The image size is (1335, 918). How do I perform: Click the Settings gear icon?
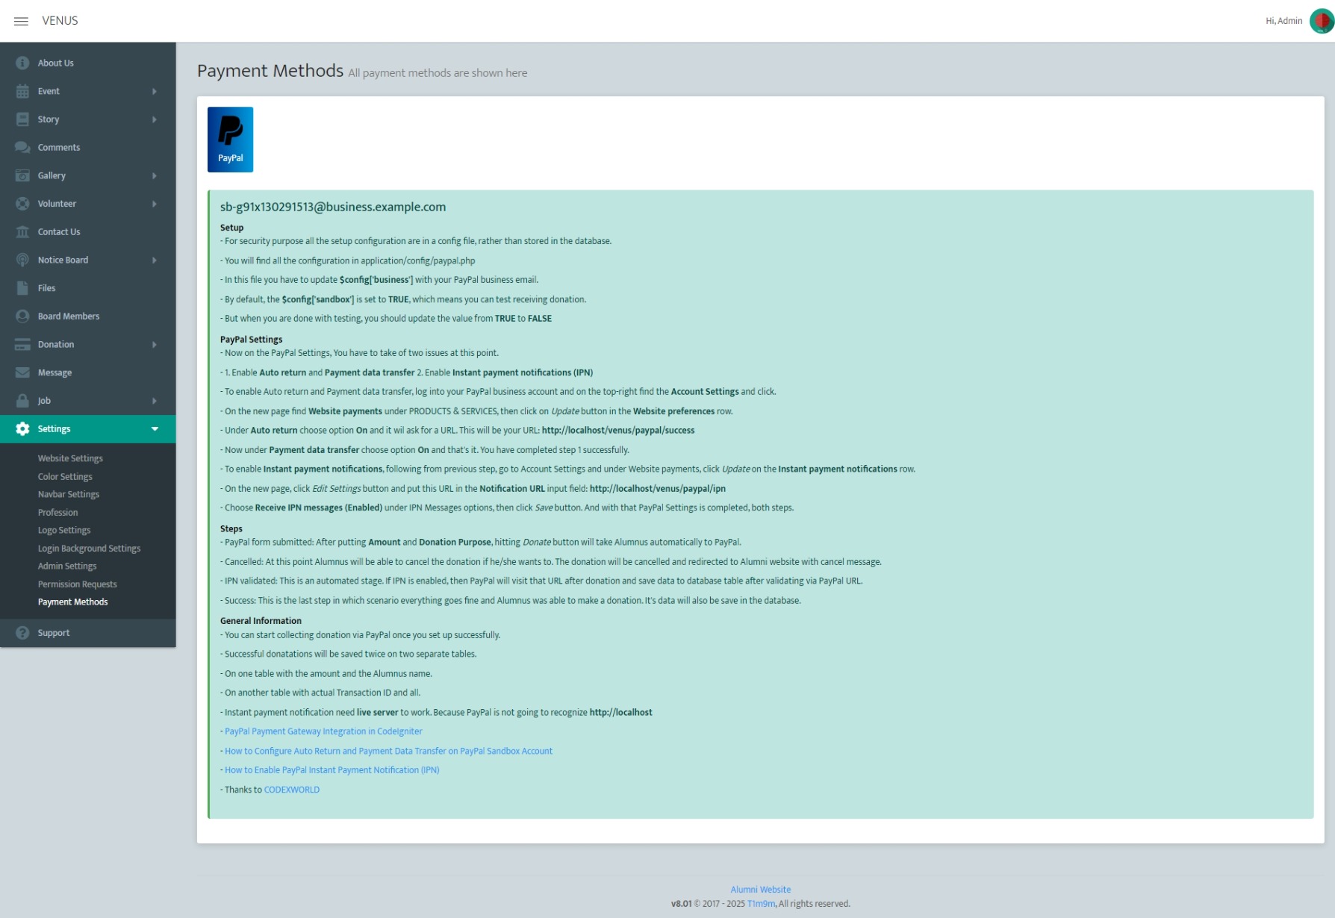[x=21, y=428]
